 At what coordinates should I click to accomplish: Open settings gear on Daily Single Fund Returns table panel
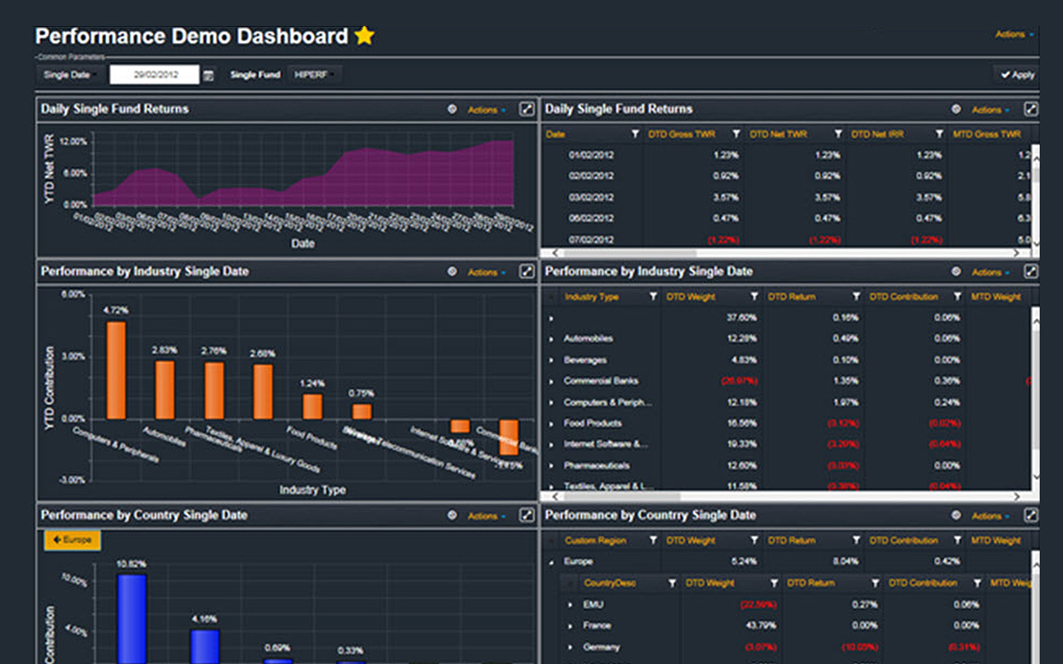coord(956,109)
